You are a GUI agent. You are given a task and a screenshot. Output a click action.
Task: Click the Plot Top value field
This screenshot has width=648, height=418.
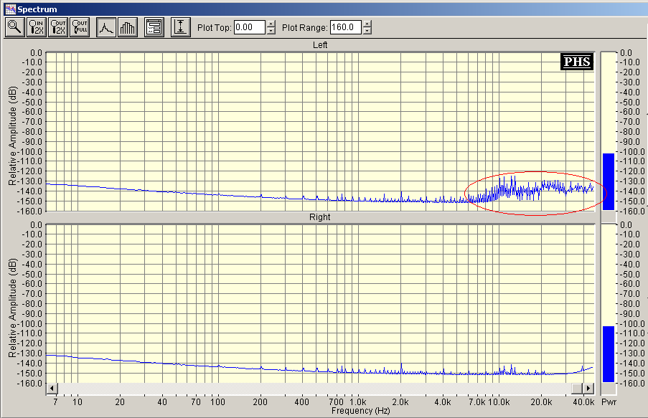(x=249, y=28)
